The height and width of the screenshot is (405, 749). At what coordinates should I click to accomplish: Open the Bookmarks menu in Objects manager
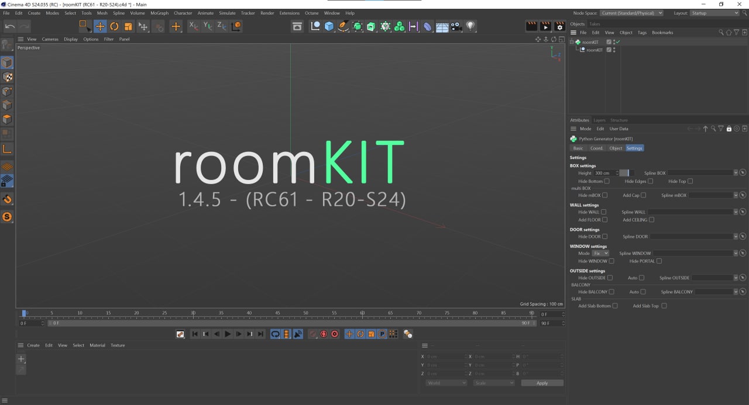[x=662, y=33]
